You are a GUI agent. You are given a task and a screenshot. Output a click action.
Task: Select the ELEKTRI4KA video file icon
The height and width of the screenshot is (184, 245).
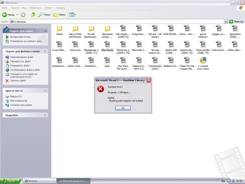coord(171,28)
